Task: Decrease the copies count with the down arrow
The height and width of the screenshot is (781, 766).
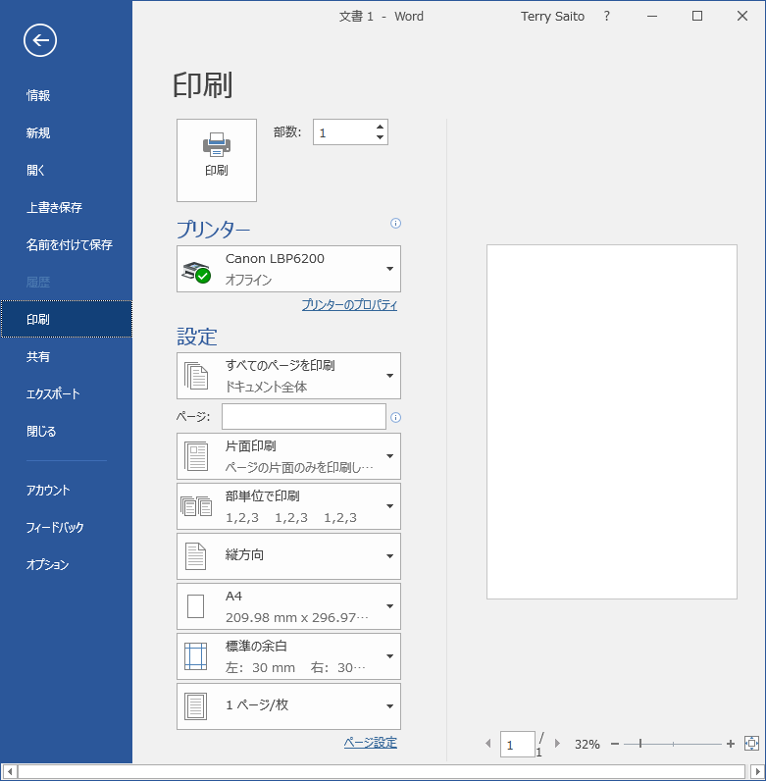Action: point(380,138)
